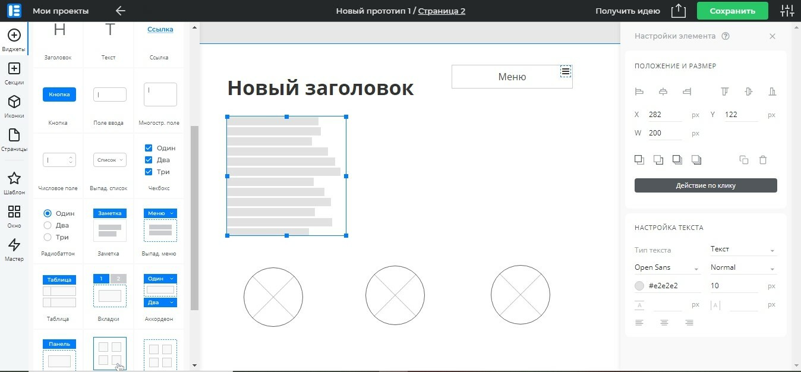801x372 pixels.
Task: Duplicate the selected element
Action: (744, 160)
